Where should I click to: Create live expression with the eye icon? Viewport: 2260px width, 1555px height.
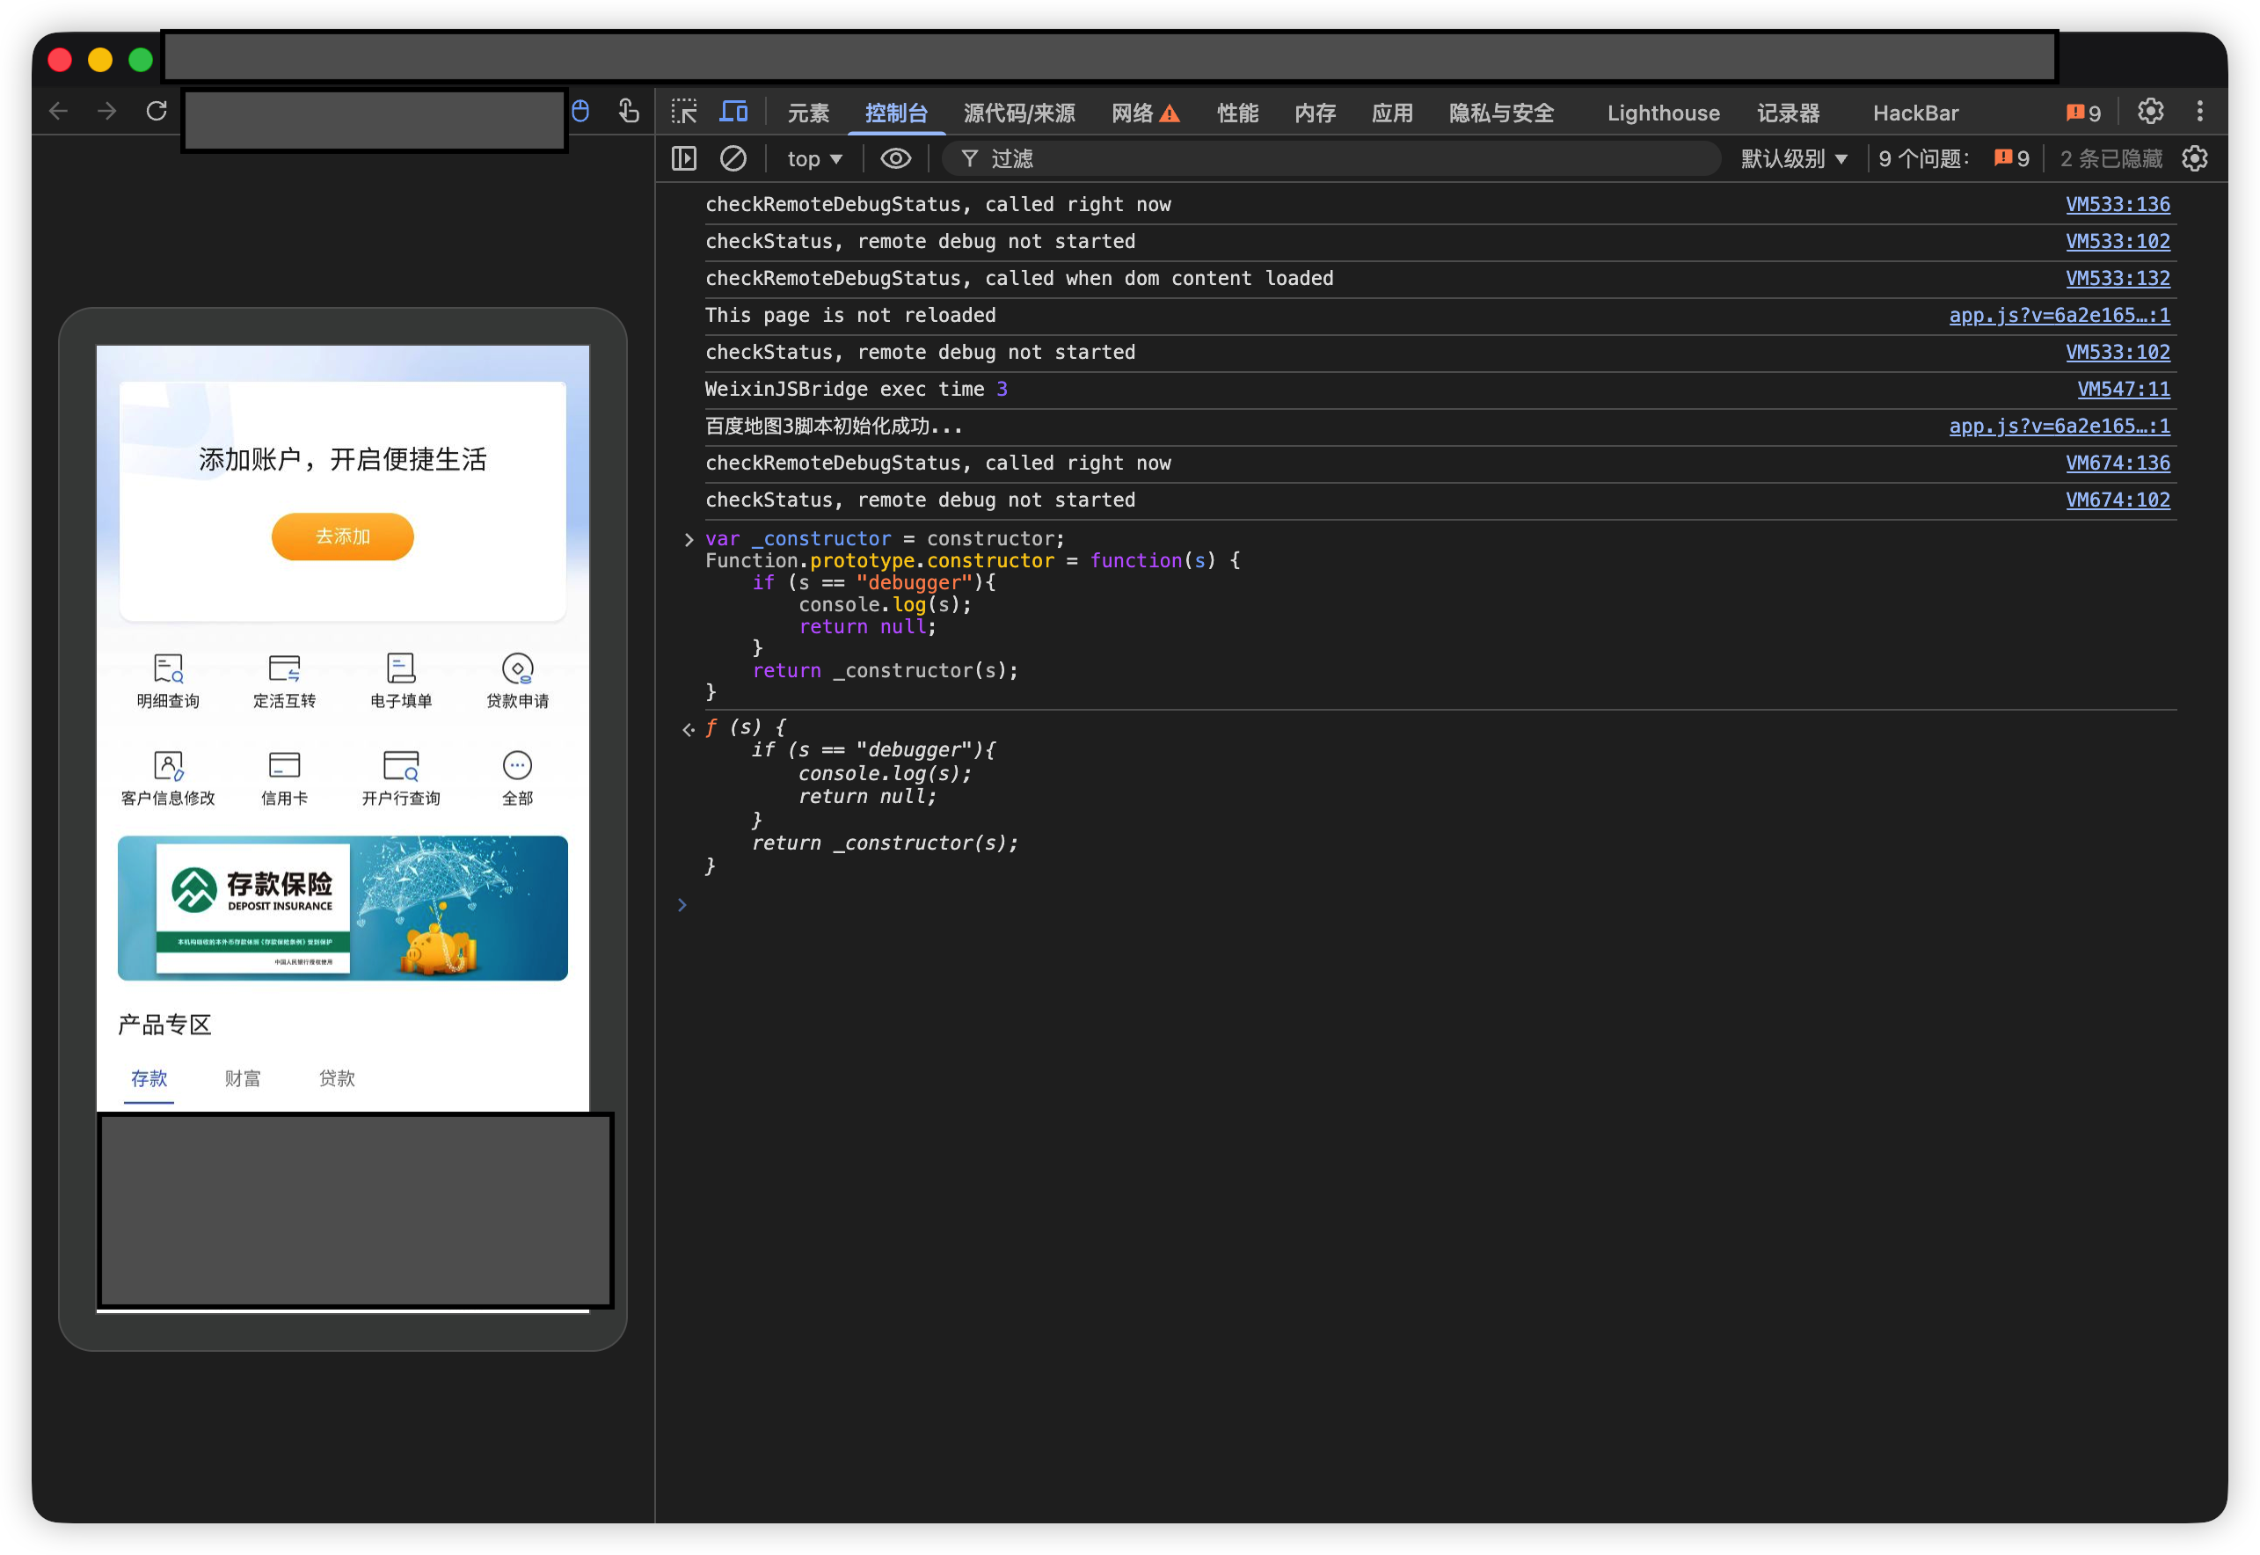(895, 159)
